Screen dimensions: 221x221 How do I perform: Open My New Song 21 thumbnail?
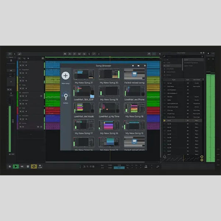tap(84, 75)
